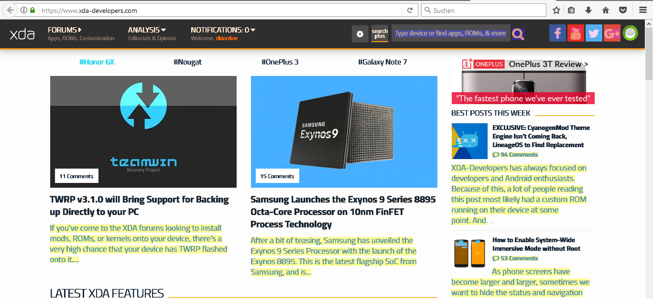Open site settings gear icon
Screen dimensions: 653x299
pyautogui.click(x=360, y=34)
